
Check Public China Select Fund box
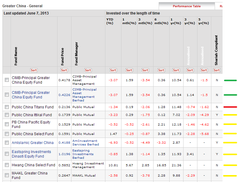pyautogui.click(x=7, y=134)
